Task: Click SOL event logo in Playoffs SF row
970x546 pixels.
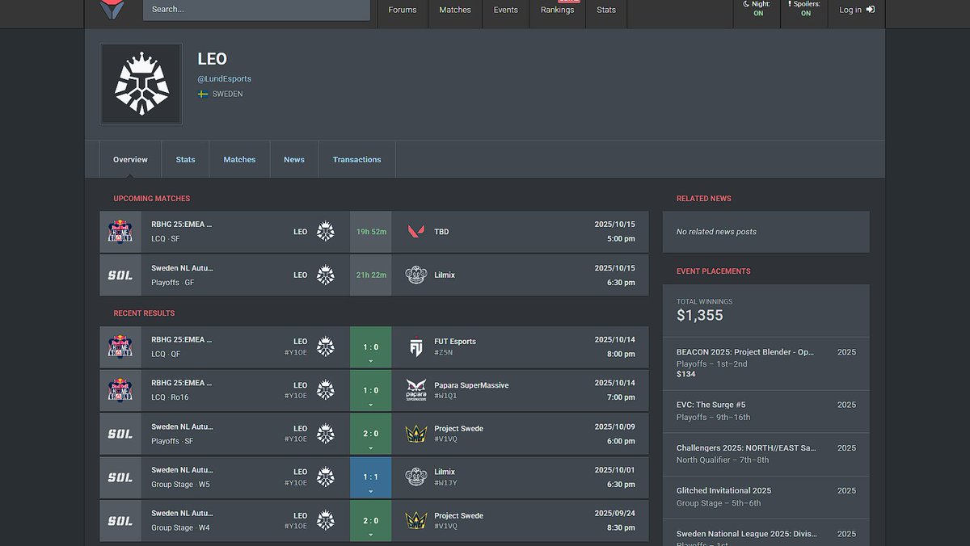Action: (120, 435)
